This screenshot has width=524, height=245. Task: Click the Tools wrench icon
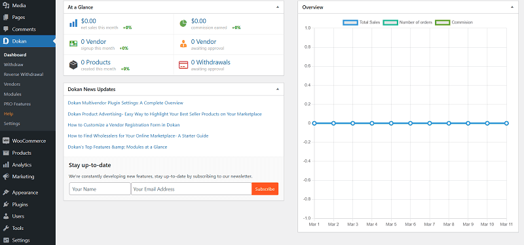click(6, 228)
